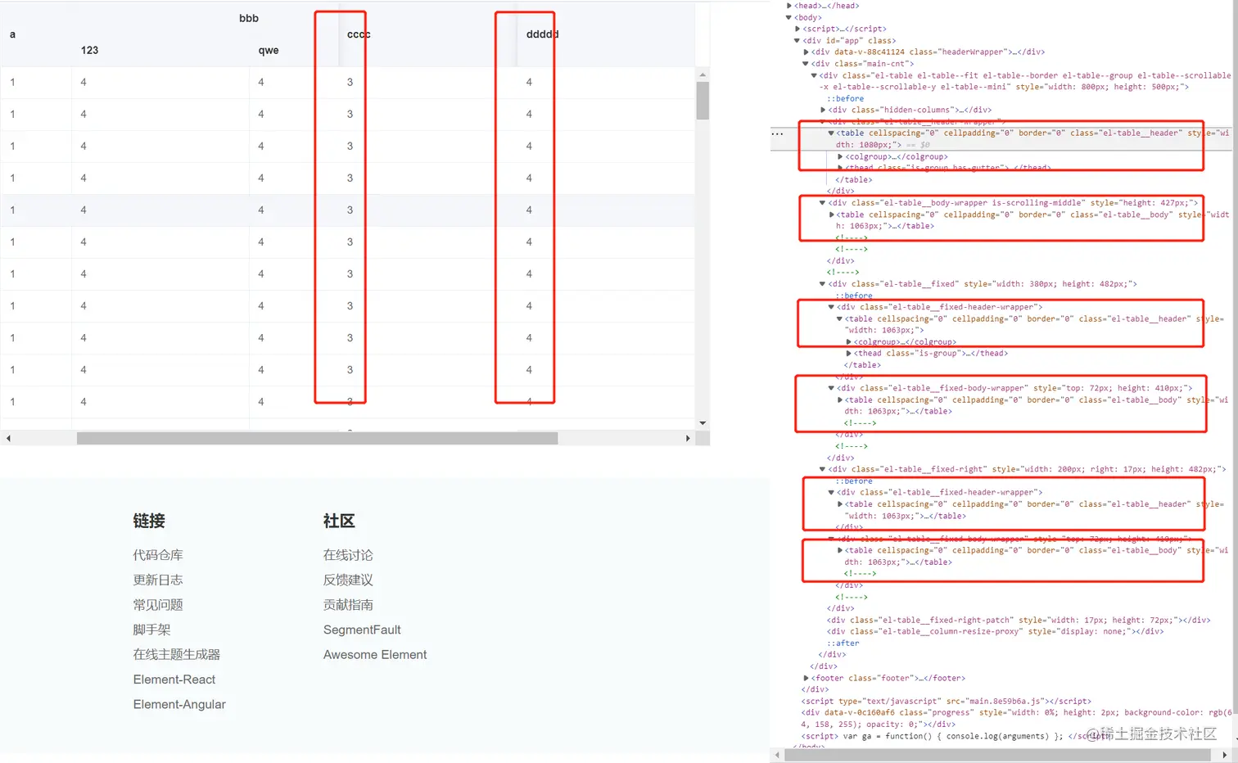
Task: Select the script main.8e59b6a.js line
Action: [946, 701]
